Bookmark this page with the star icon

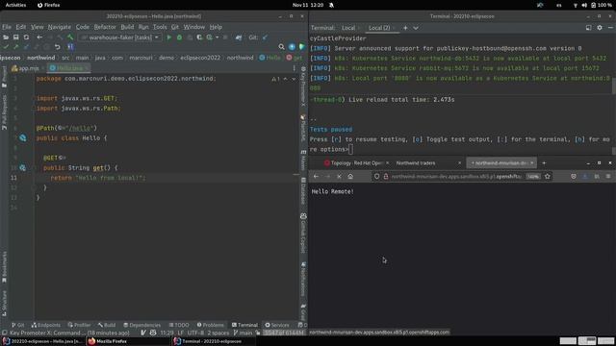coord(548,177)
